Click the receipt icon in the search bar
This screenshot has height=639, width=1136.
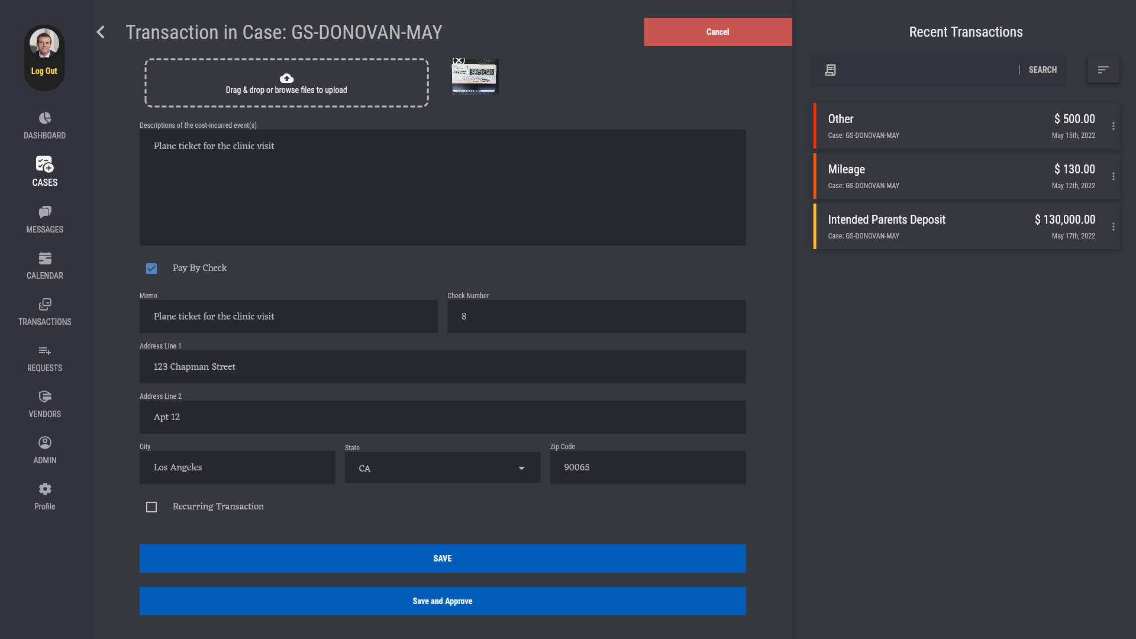click(x=830, y=70)
